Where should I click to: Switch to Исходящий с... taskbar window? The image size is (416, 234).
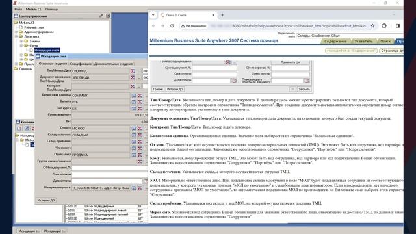(x=55, y=231)
